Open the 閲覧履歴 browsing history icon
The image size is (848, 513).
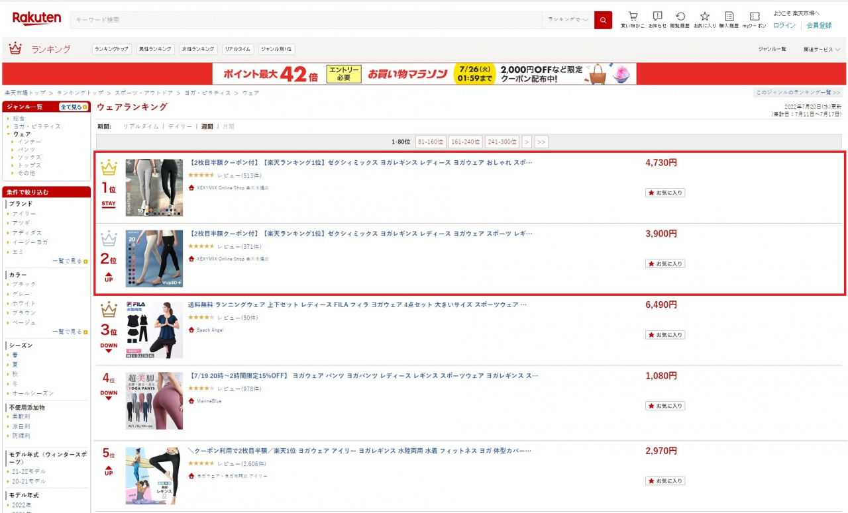pyautogui.click(x=680, y=19)
